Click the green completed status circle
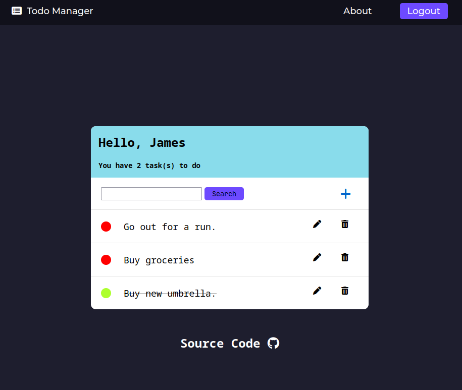The height and width of the screenshot is (390, 462). 106,293
